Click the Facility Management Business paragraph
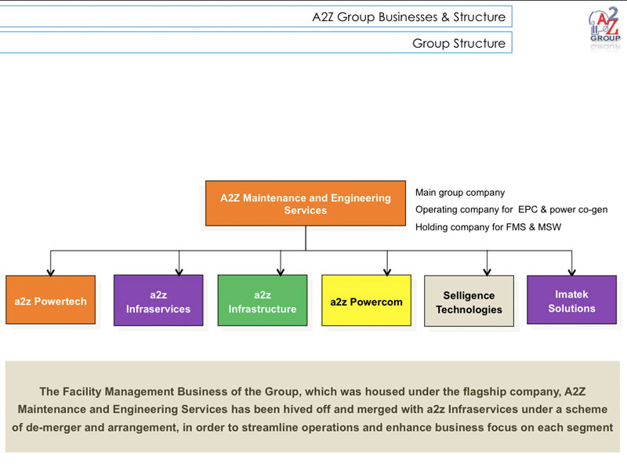The image size is (627, 470). [x=312, y=407]
